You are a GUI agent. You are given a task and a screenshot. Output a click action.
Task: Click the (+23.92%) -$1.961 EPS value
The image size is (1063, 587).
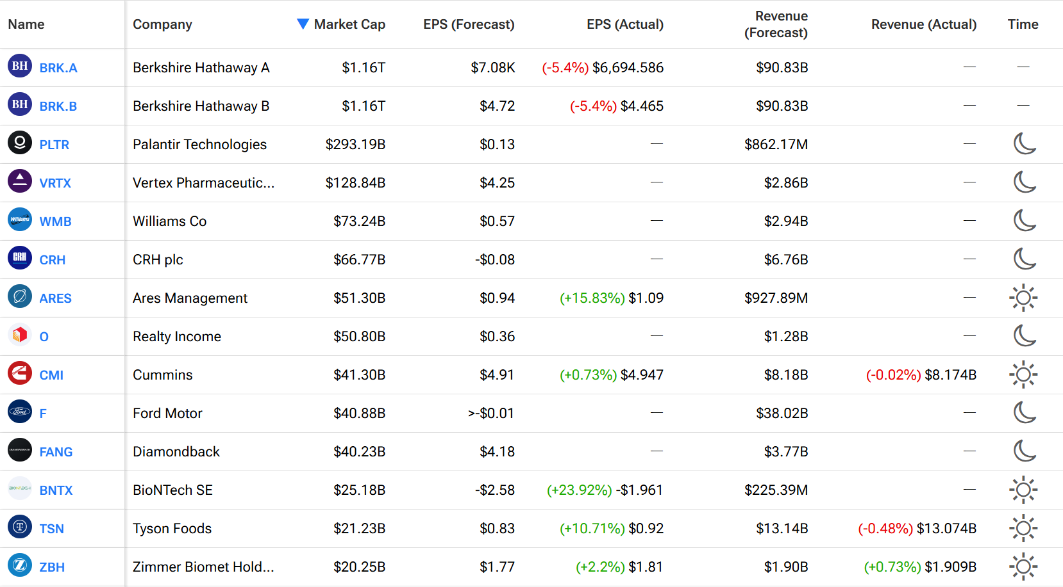click(x=605, y=490)
